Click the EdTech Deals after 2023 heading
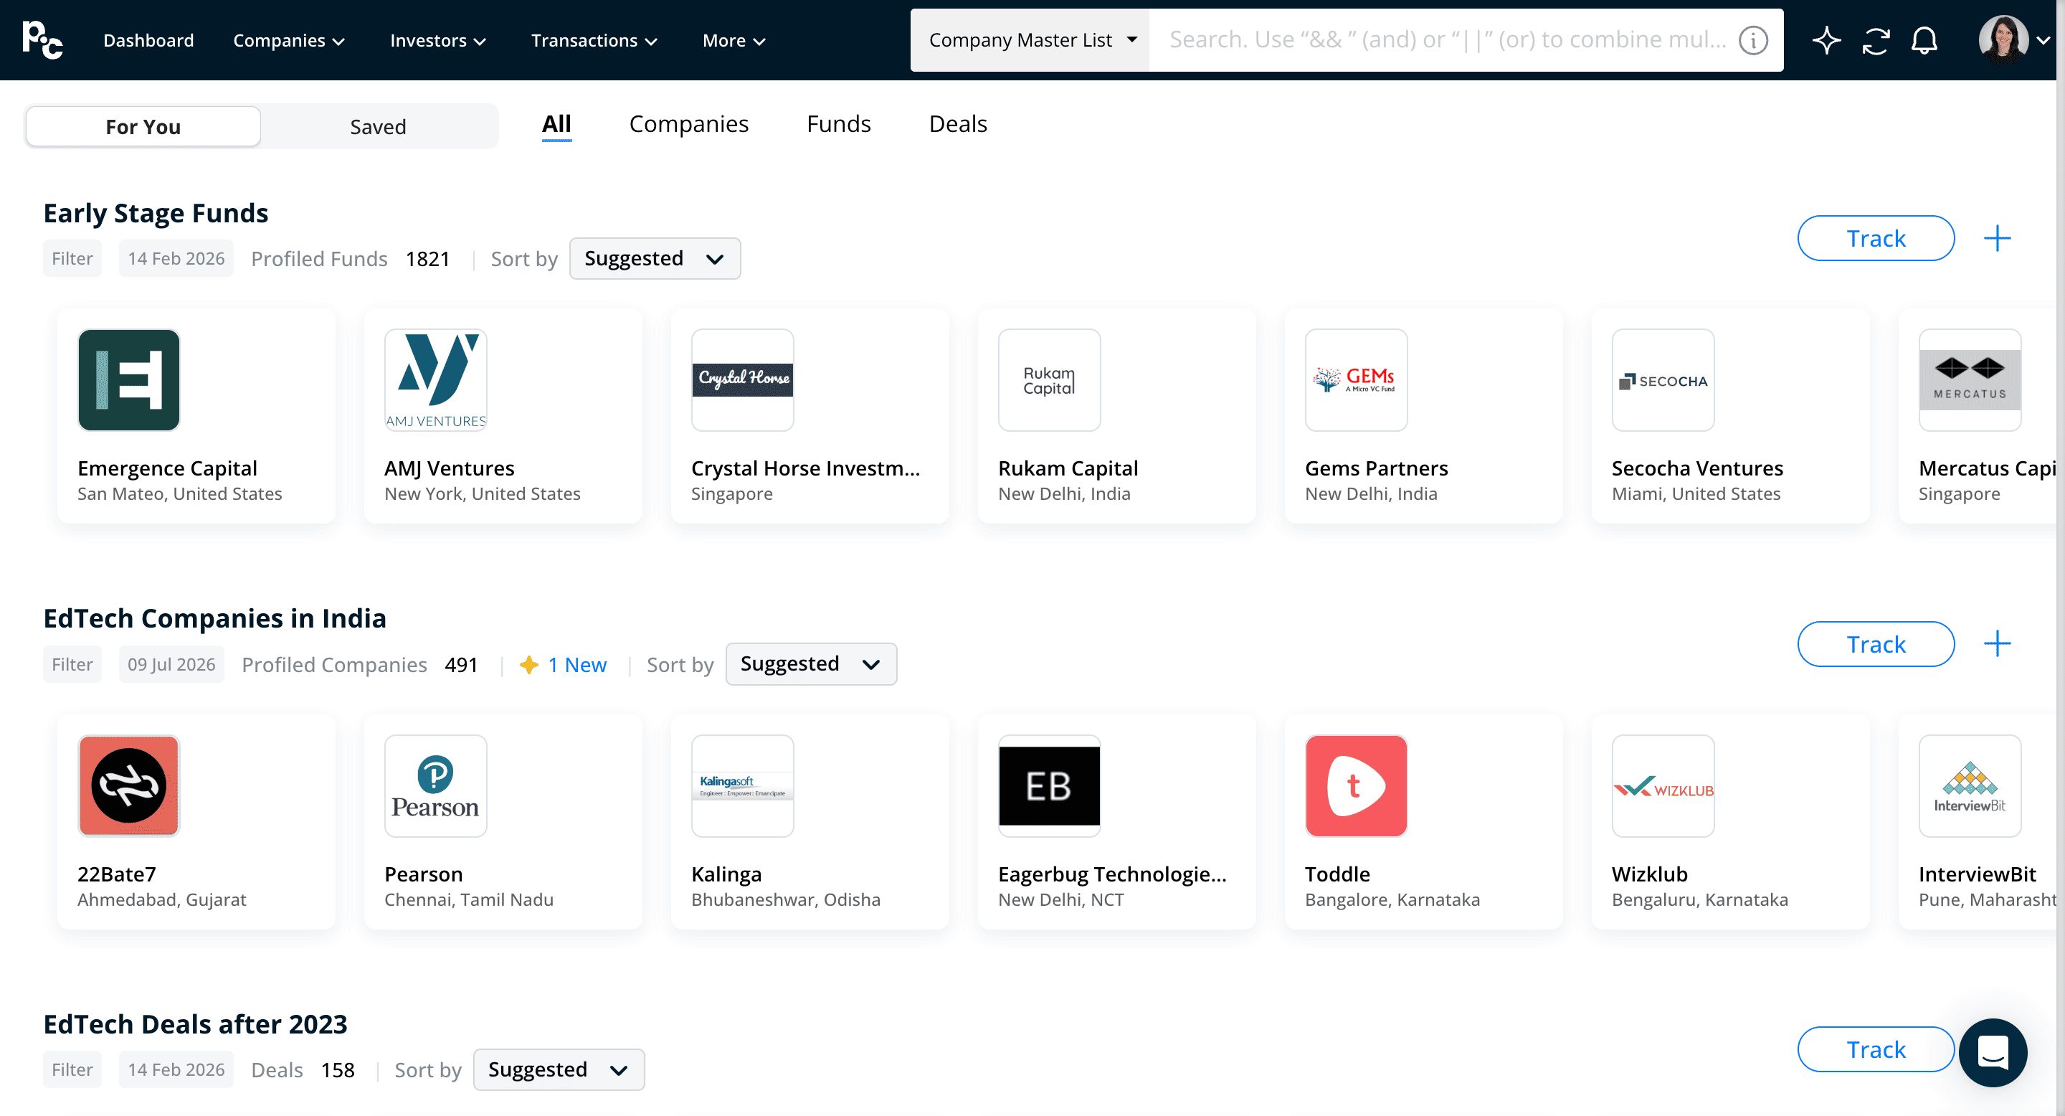This screenshot has width=2065, height=1116. 196,1023
